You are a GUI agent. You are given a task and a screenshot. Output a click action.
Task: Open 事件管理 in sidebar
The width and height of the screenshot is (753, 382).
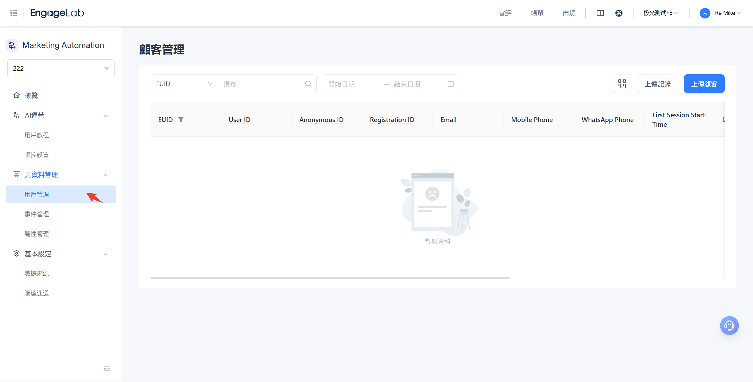pos(37,214)
